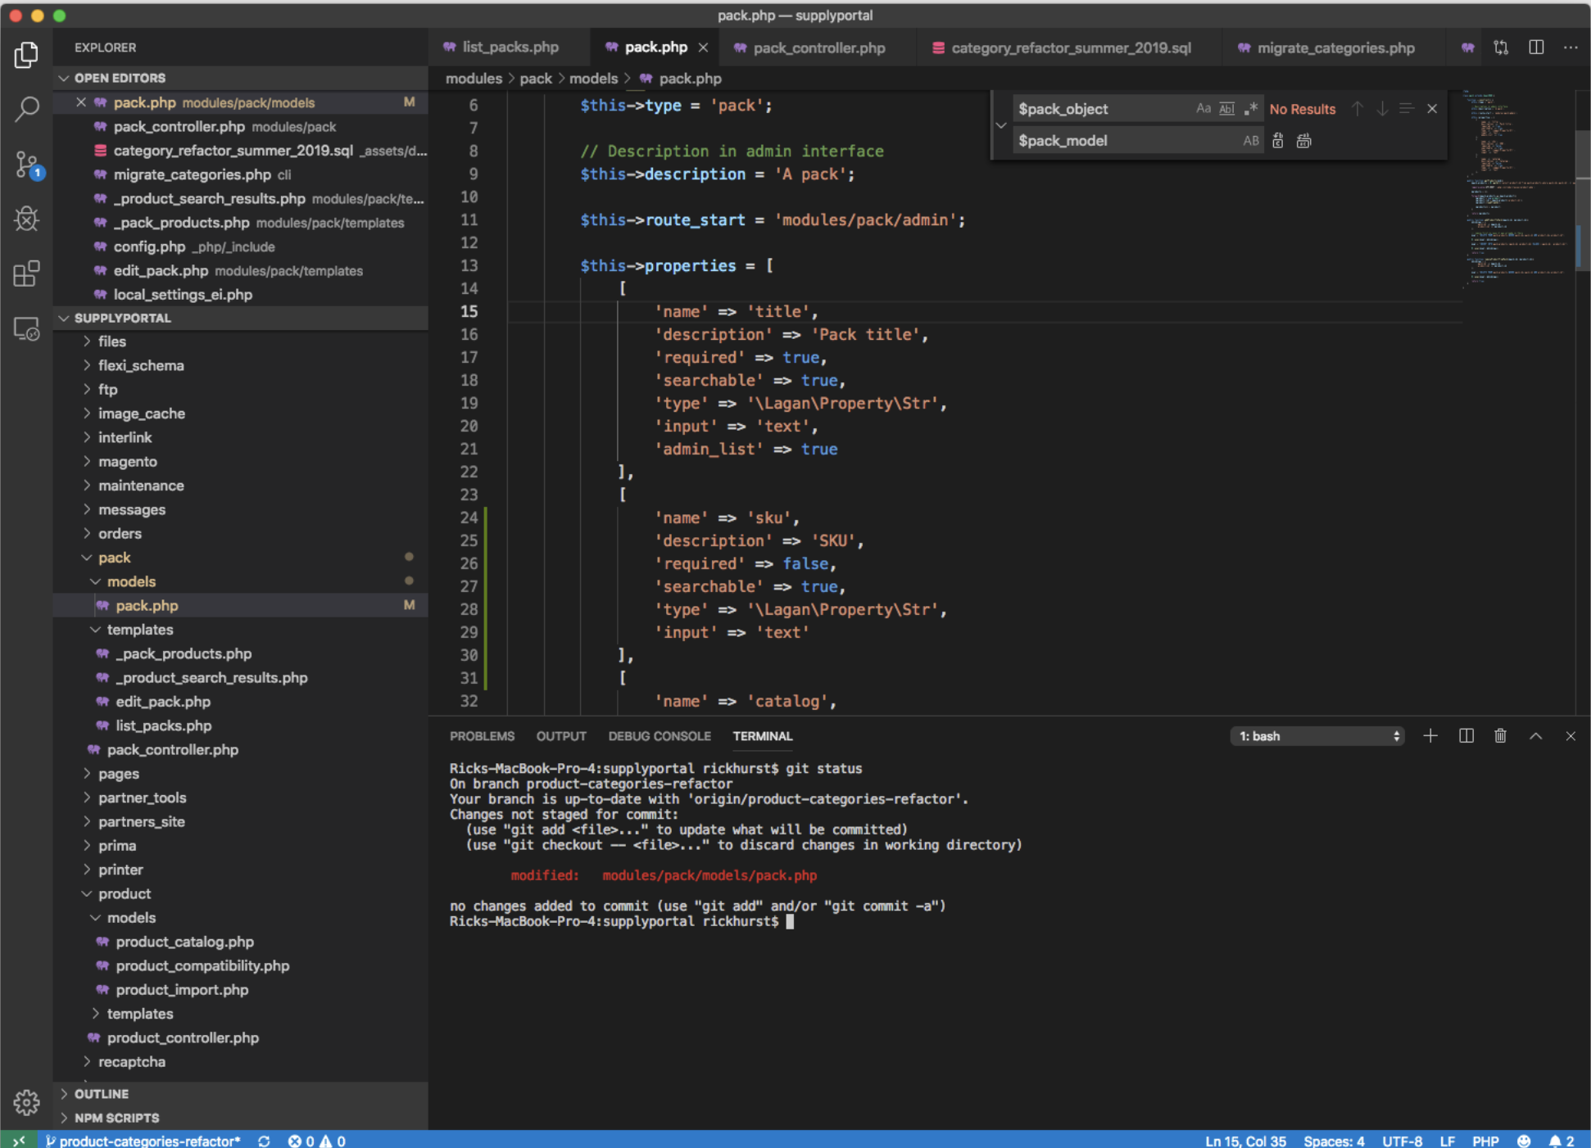Screen dimensions: 1591x1148
Task: Switch to the pack_controller.php editor tab
Action: (x=818, y=47)
